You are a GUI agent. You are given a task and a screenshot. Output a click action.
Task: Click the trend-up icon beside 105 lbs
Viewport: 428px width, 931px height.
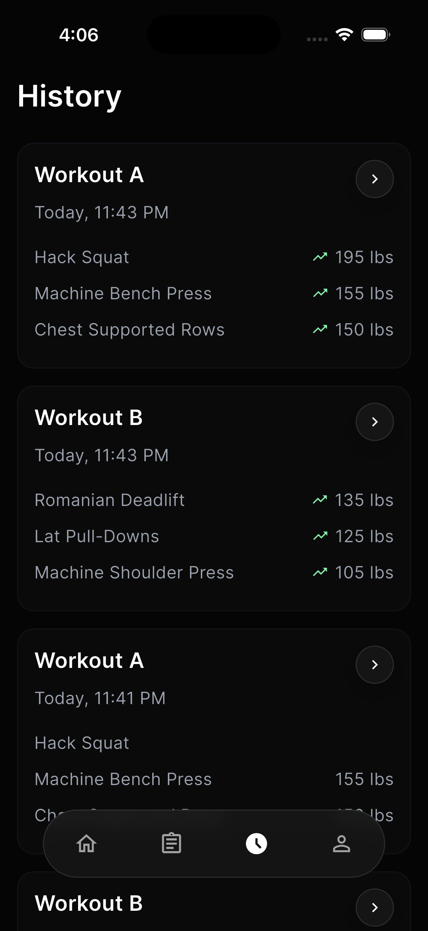[320, 572]
